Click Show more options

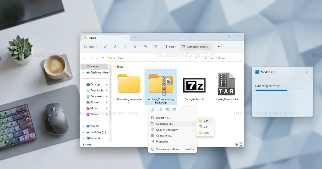tap(172, 149)
